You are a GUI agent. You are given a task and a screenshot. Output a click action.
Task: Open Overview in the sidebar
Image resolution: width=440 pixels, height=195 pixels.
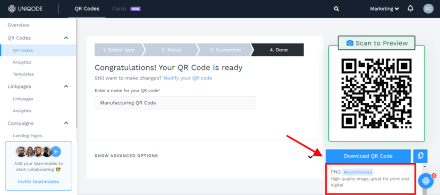coord(18,25)
